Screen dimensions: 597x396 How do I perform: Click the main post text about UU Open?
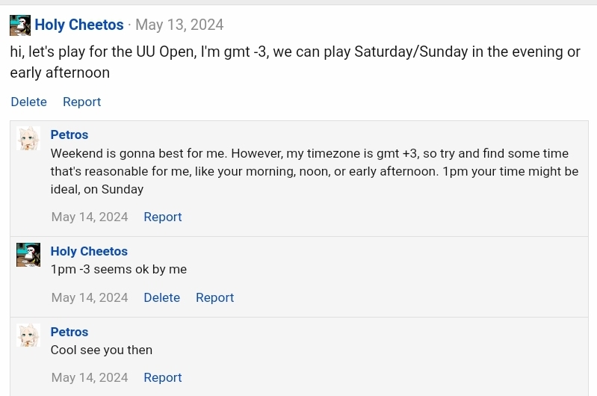pyautogui.click(x=295, y=62)
